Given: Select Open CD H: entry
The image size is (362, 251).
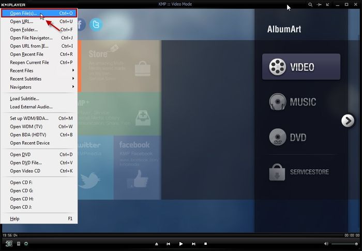Looking at the screenshot, I should (x=39, y=199).
